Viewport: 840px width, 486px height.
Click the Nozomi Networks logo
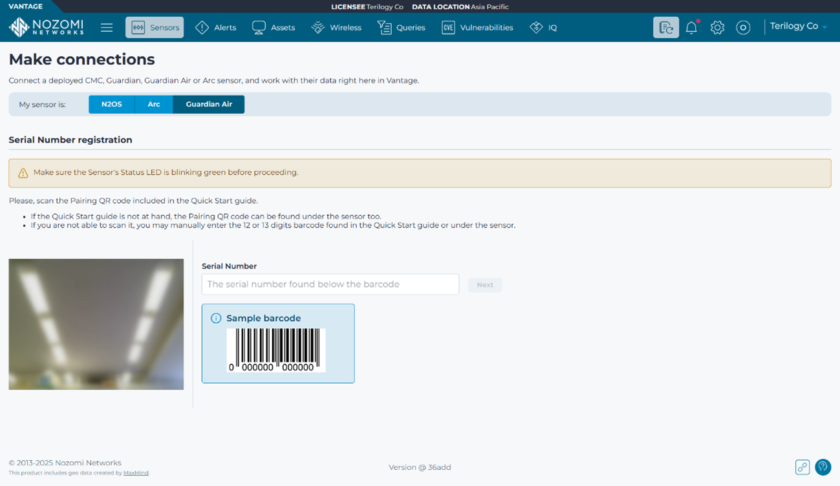point(46,27)
